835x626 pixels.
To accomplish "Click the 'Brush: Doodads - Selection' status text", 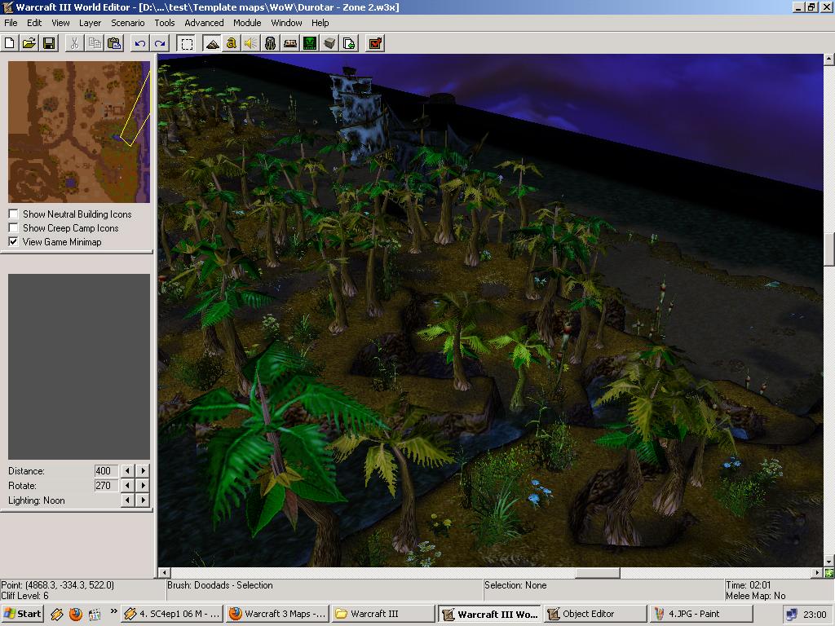I will [x=220, y=585].
